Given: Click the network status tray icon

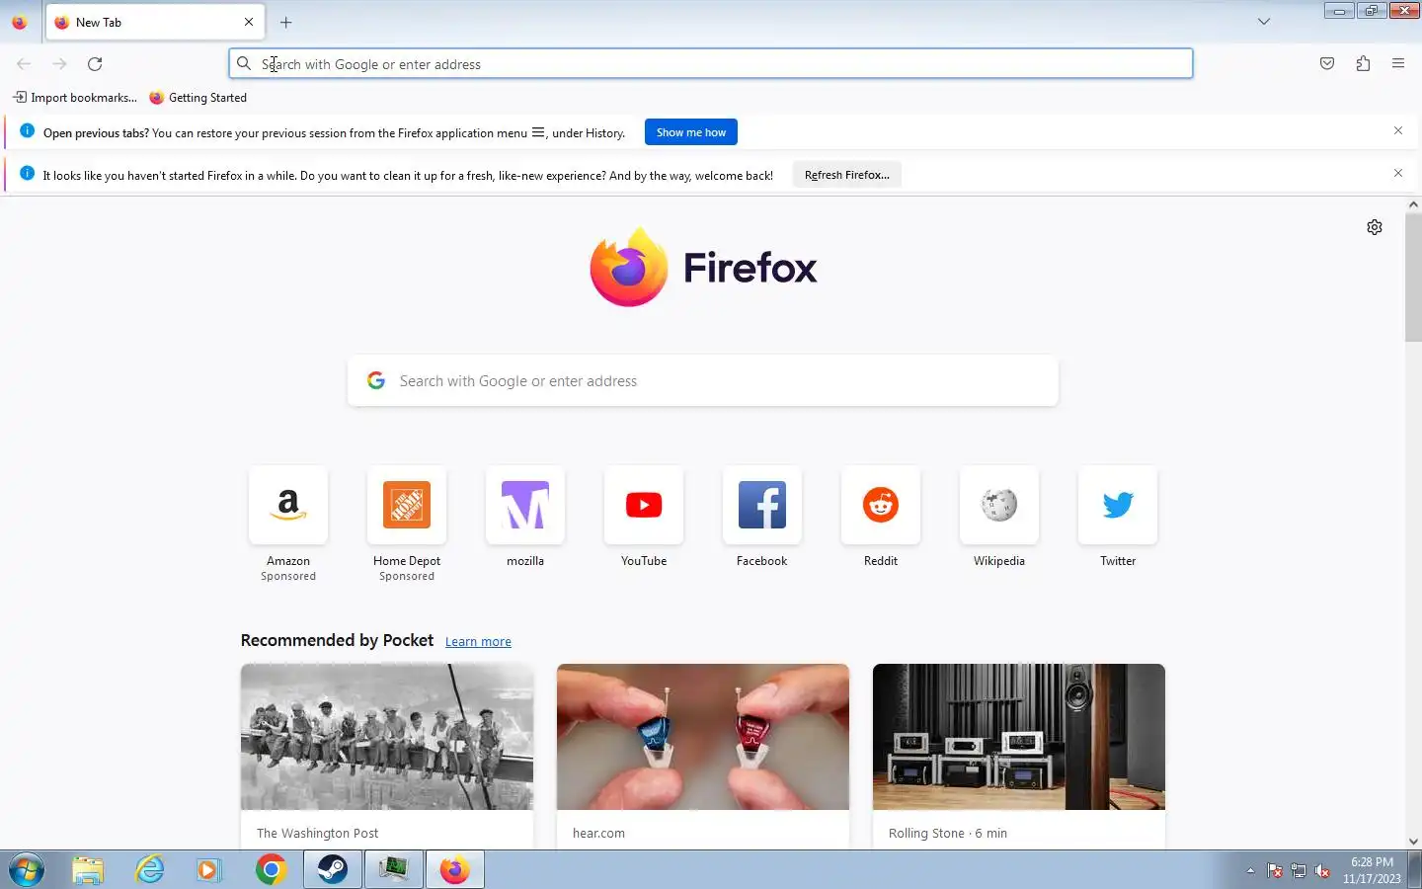Looking at the screenshot, I should point(1299,871).
